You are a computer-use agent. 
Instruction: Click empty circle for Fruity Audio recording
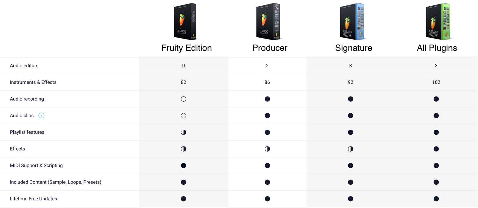pyautogui.click(x=184, y=99)
